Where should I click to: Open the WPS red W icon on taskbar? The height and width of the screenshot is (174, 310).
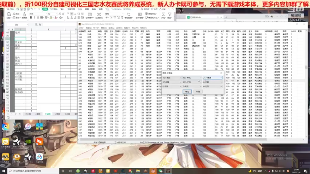(x=115, y=171)
